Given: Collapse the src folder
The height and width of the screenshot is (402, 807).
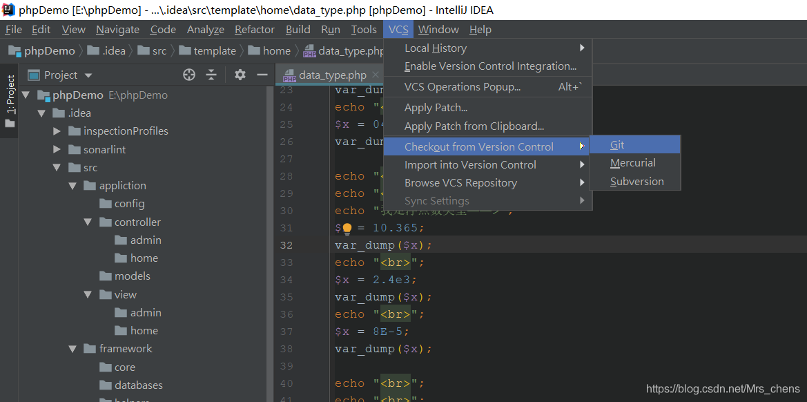Looking at the screenshot, I should point(57,168).
